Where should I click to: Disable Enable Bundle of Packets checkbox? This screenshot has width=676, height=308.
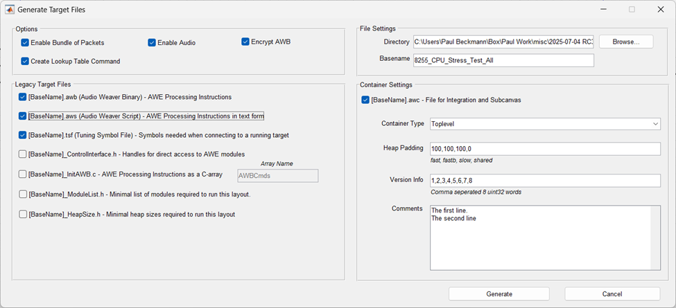point(25,43)
